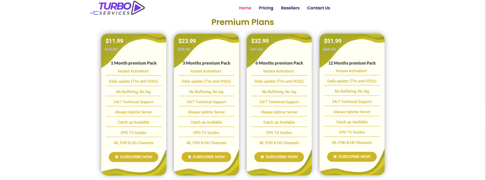Open the Pricing menu item
Image resolution: width=486 pixels, height=180 pixels.
click(x=266, y=8)
